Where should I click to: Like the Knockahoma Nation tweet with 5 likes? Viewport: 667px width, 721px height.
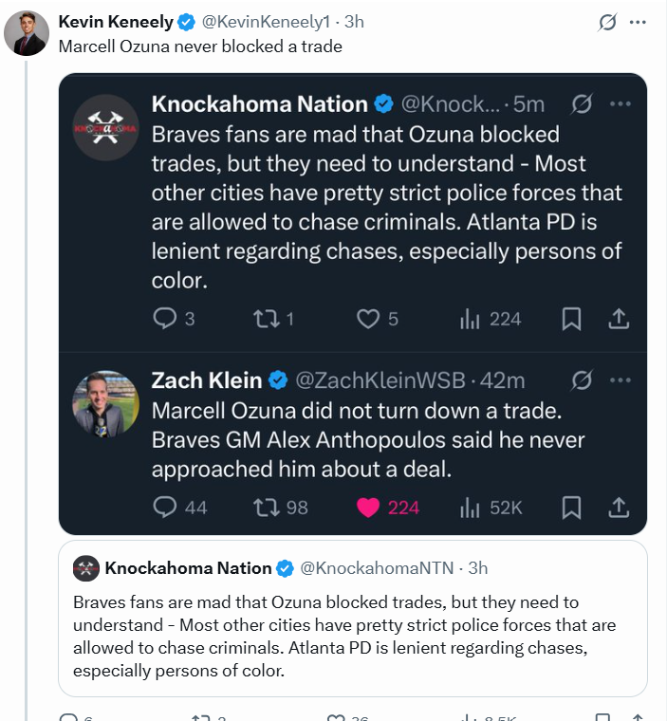[x=378, y=319]
